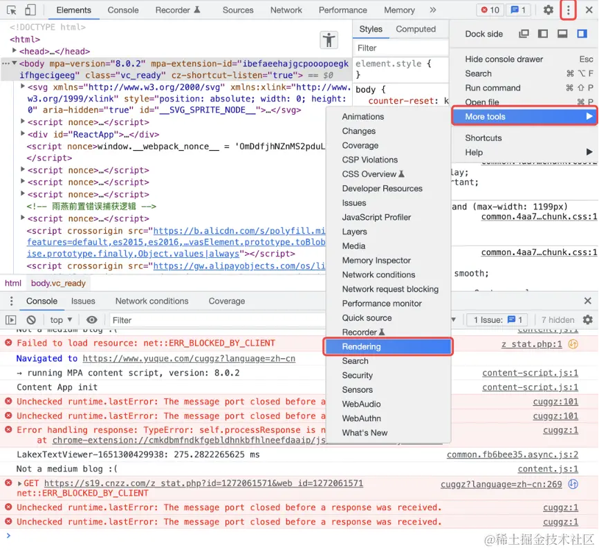Activate the inspect element picker icon
The width and height of the screenshot is (599, 551).
[x=12, y=10]
